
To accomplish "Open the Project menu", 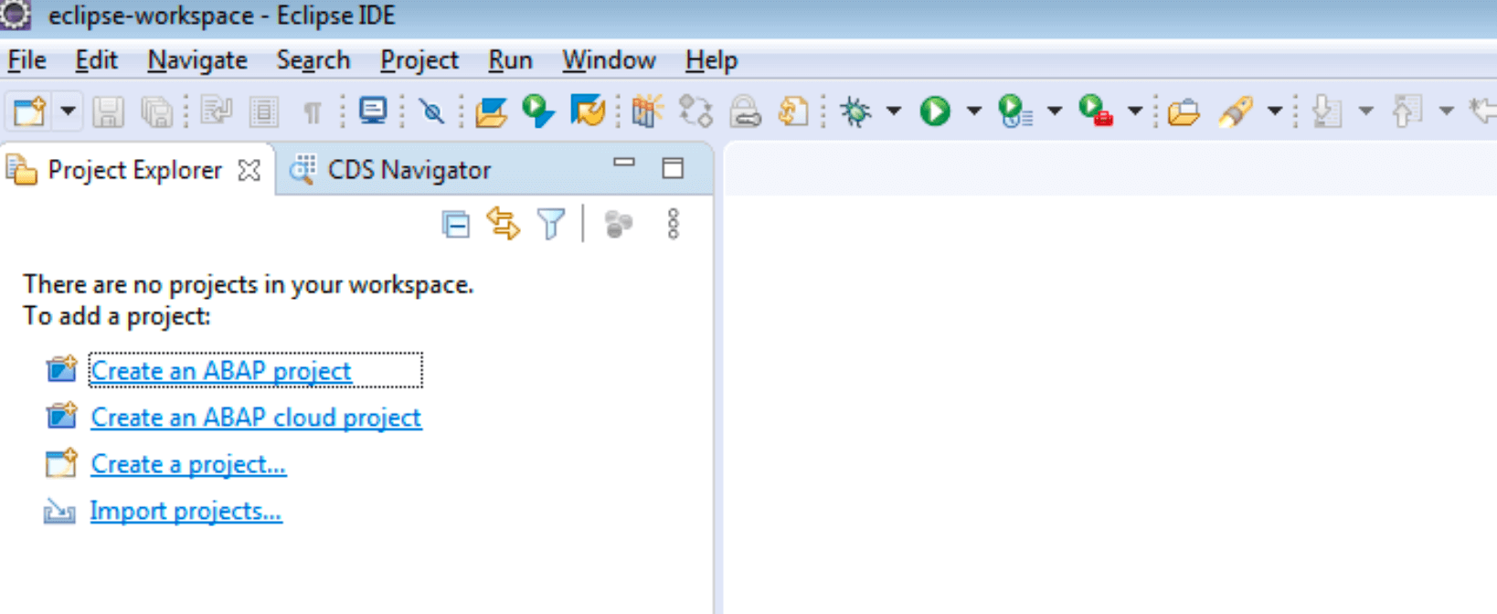I will pos(419,60).
